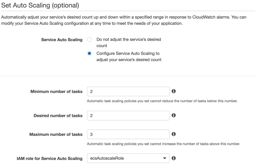Click info icon beside Minimum number of tasks

pos(174,91)
